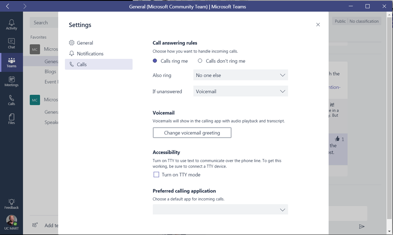Open the Preferred calling application dropdown
The height and width of the screenshot is (235, 393).
click(x=220, y=210)
